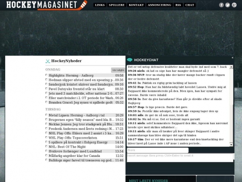The width and height of the screenshot is (242, 182).
Task: Click chat message from MVP at 09:36
Action: pyautogui.click(x=176, y=77)
